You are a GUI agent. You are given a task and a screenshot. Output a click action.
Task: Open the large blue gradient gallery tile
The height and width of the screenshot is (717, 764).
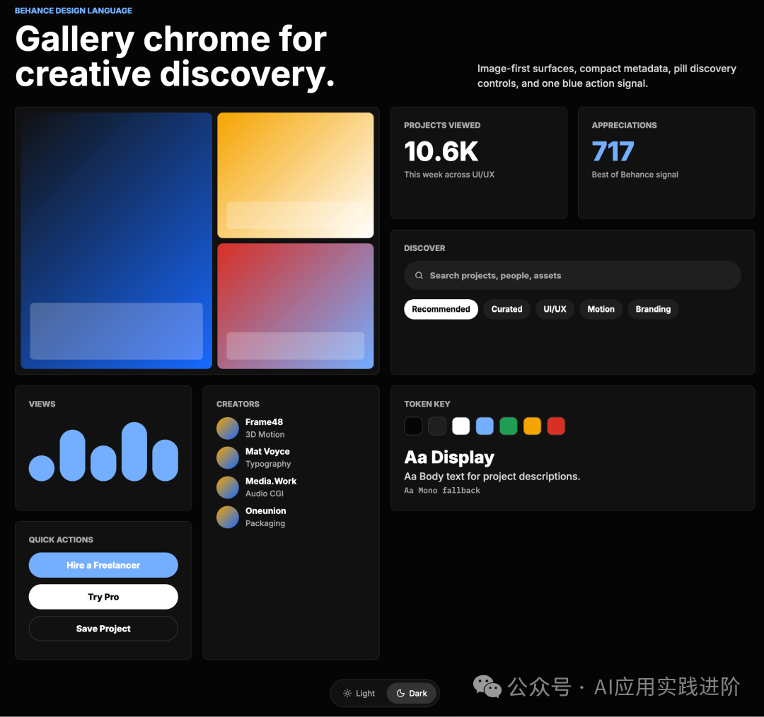[117, 240]
